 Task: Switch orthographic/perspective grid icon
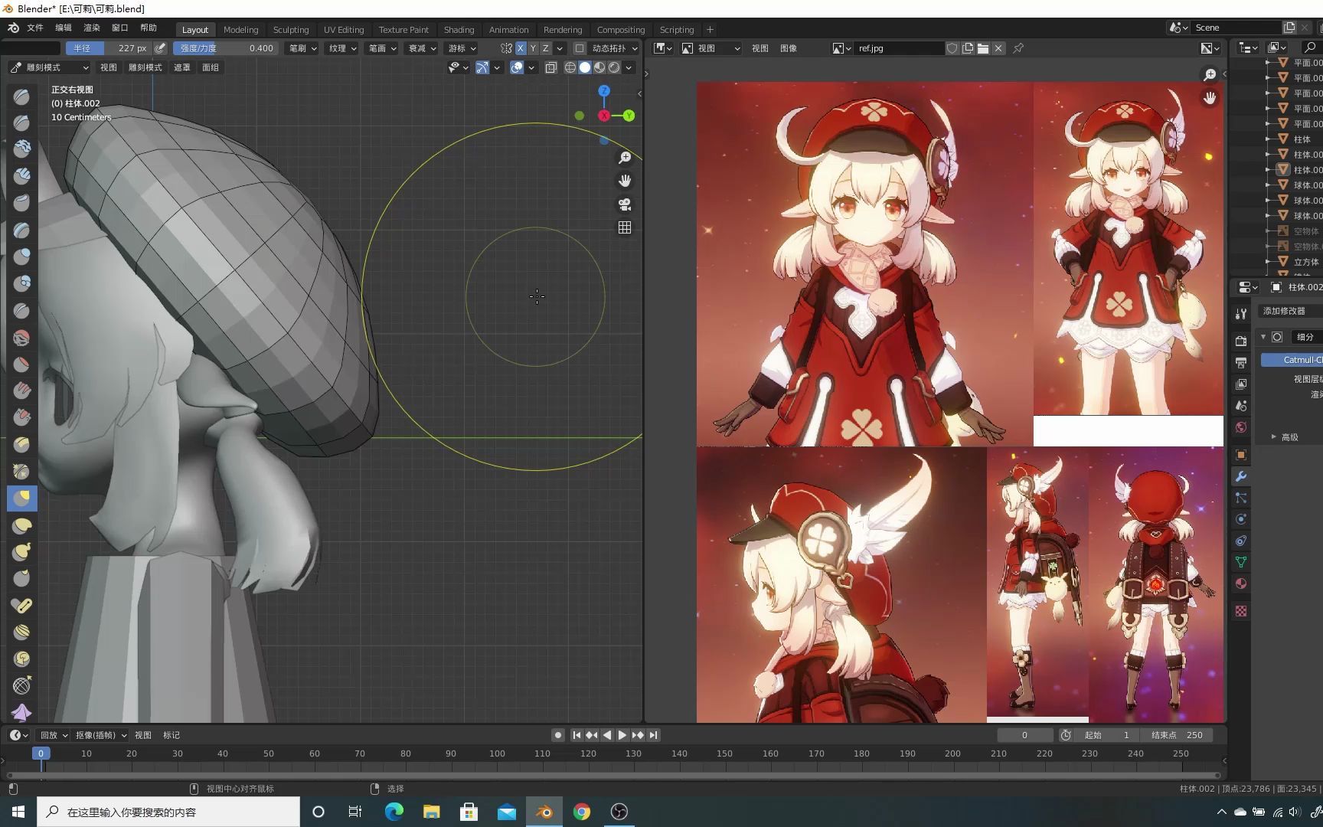pyautogui.click(x=625, y=227)
